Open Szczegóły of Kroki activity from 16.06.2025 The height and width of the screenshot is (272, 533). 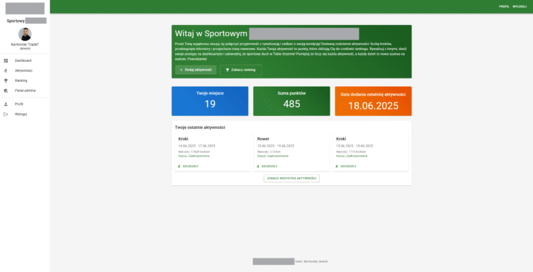(x=189, y=167)
